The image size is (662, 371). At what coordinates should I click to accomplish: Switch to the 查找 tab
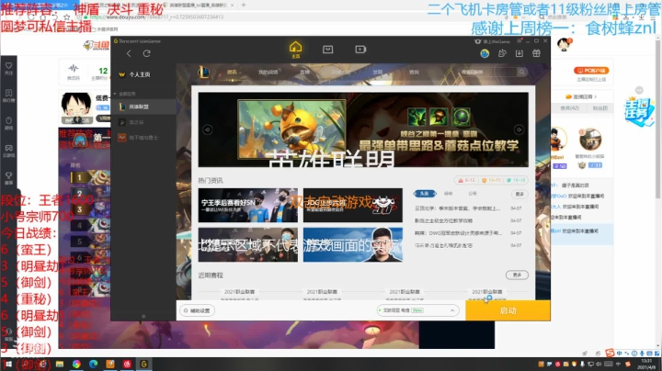pyautogui.click(x=414, y=73)
